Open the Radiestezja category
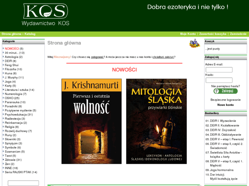Screen dimensions: 249x186 [13, 118]
